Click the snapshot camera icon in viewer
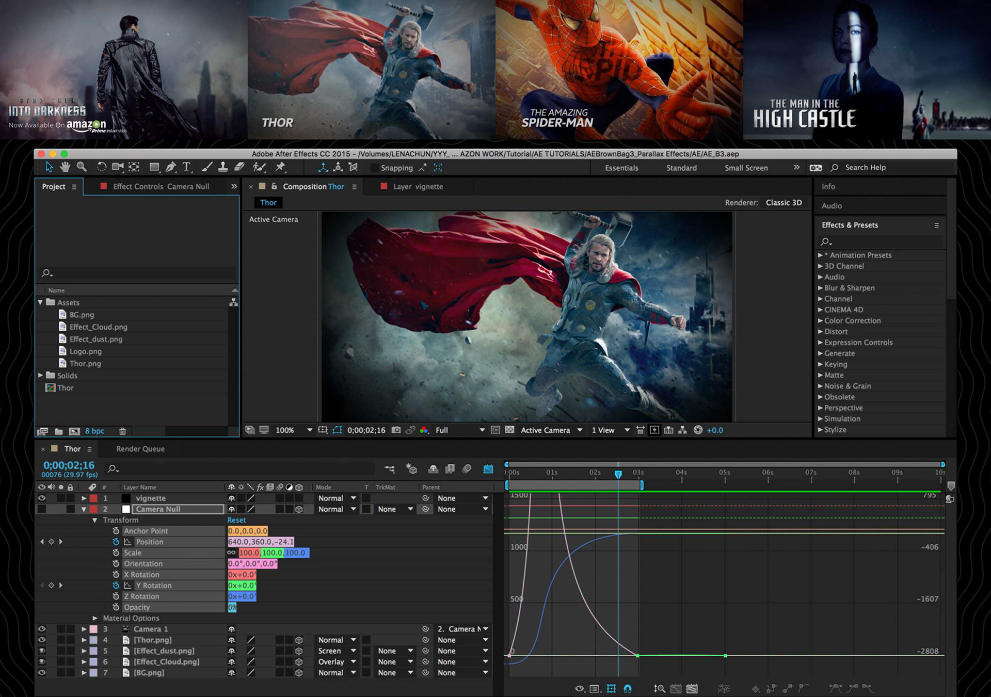 coord(396,430)
